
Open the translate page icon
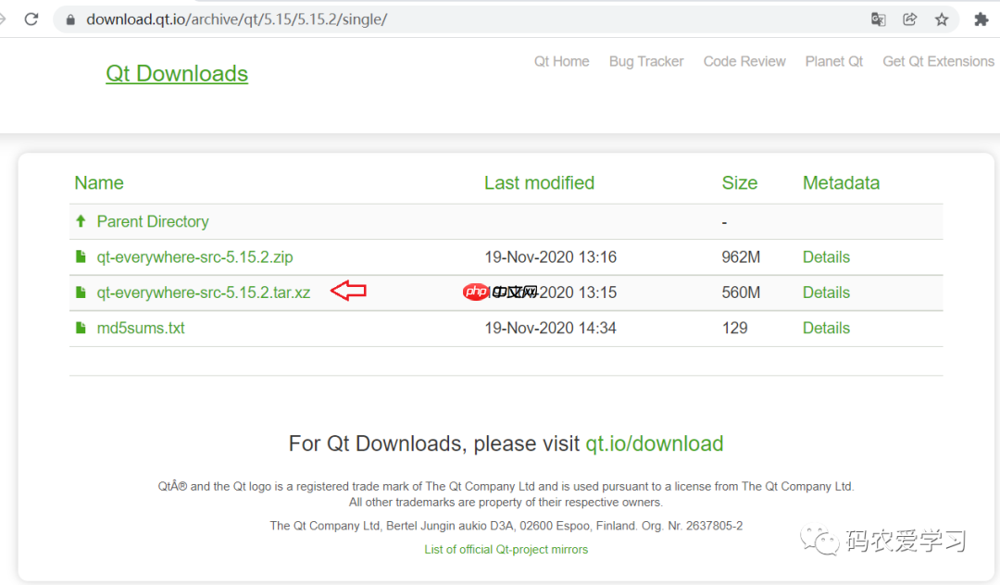(878, 19)
